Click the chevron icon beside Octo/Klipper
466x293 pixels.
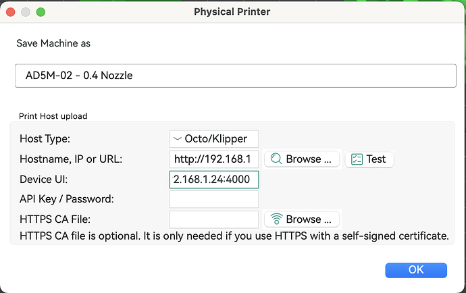[178, 139]
